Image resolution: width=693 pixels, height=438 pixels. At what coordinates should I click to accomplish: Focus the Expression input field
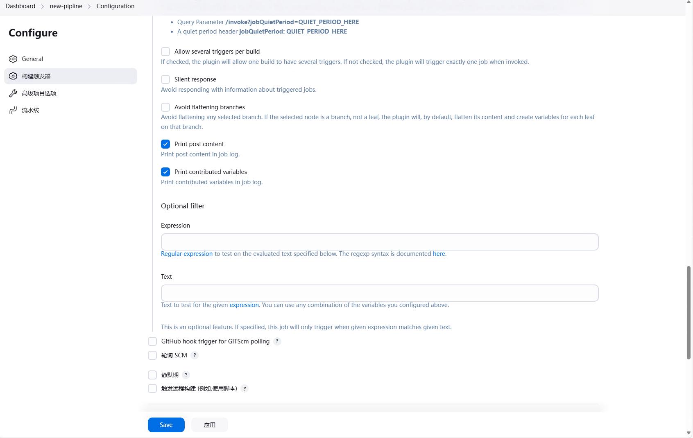pos(380,242)
